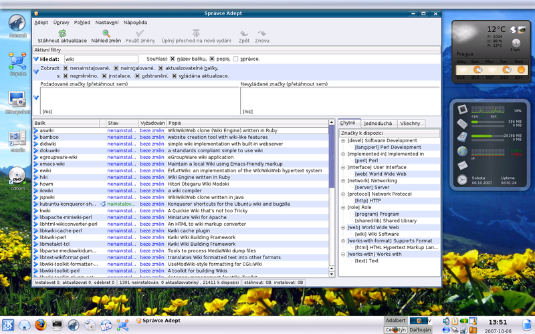Toggle nezměněno checkbox
The image size is (535, 334).
(x=66, y=75)
